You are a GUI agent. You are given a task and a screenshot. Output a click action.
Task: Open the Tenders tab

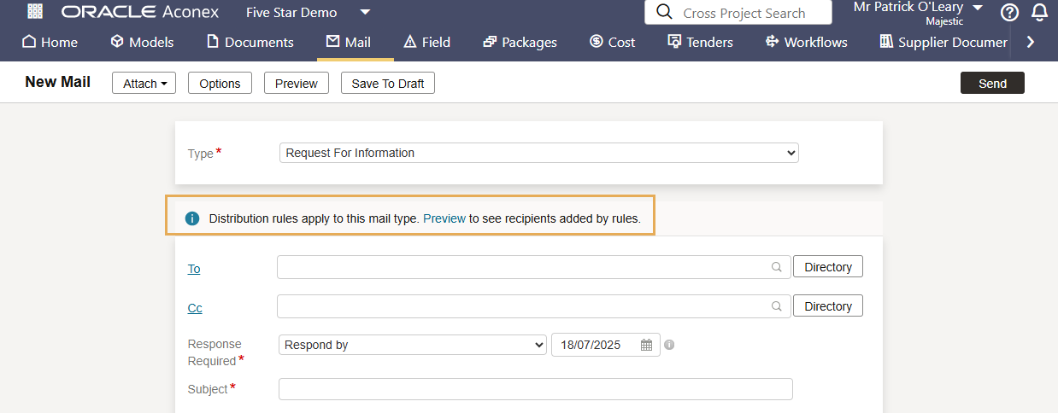pyautogui.click(x=700, y=42)
